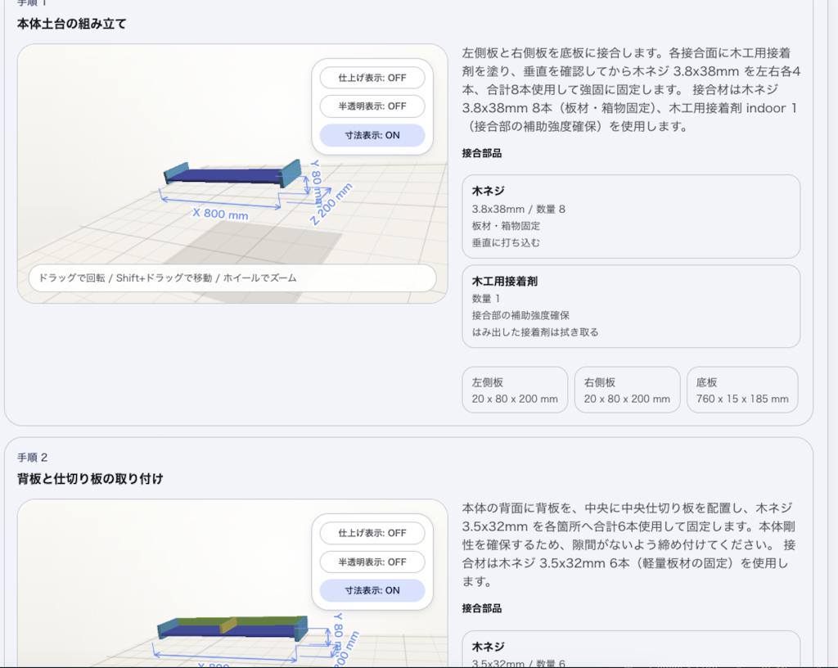Click the X 800 mm dimension label in step 1
The height and width of the screenshot is (668, 838).
pos(220,214)
